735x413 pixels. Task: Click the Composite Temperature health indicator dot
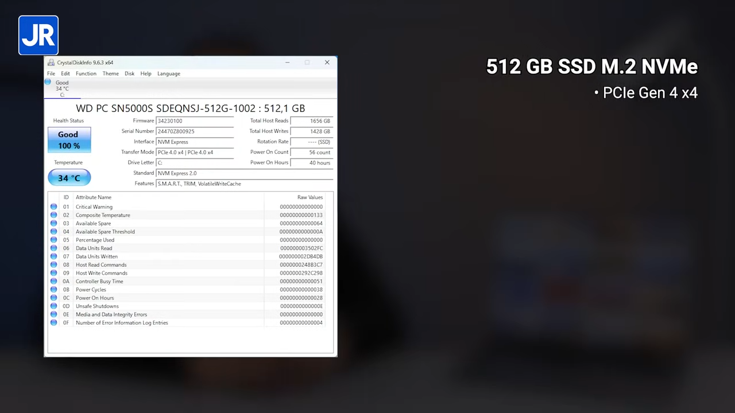pyautogui.click(x=53, y=215)
